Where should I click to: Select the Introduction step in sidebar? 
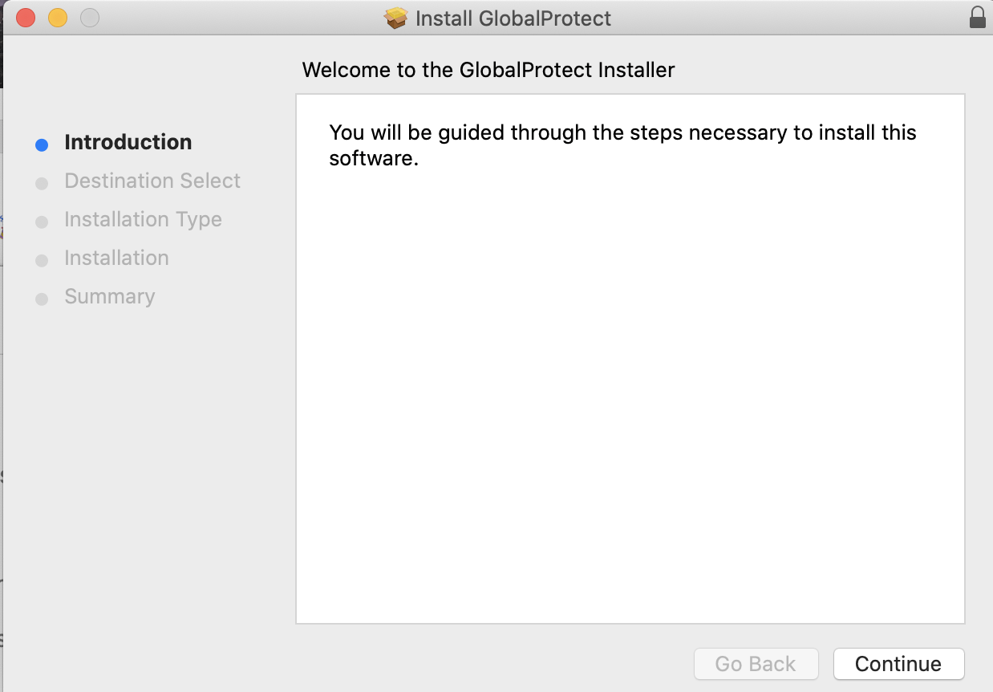click(x=128, y=142)
